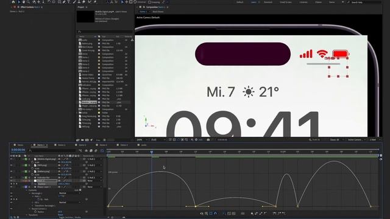
Task: Toggle Scale stopwatch under Wifi.png layer
Action: click(x=32, y=169)
